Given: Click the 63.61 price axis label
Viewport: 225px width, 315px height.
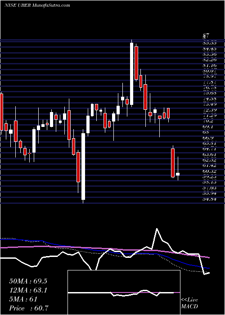Looking at the screenshot, I should click(210, 154).
